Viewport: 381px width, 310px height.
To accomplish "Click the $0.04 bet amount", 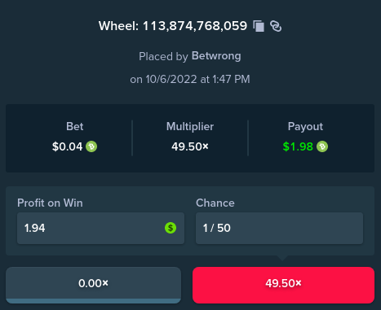I will click(x=67, y=146).
